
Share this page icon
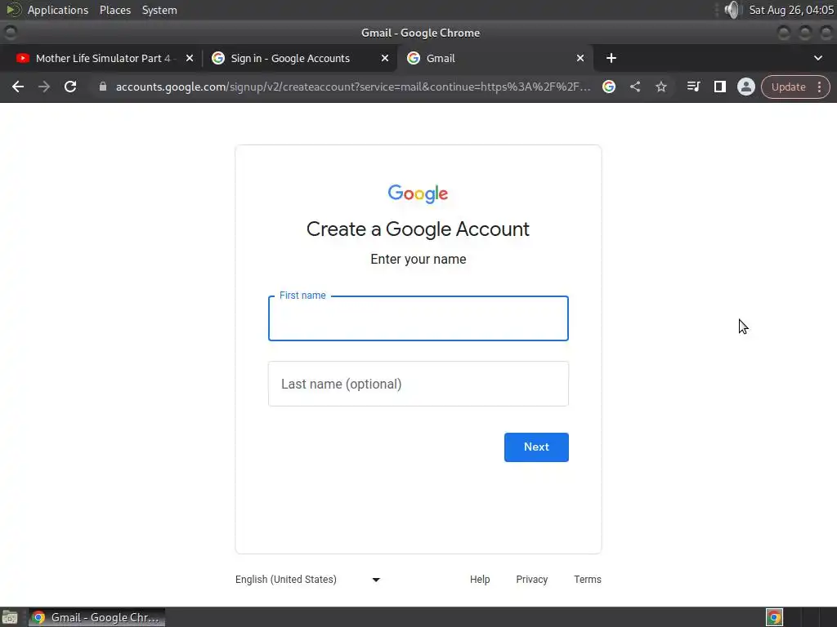[635, 87]
